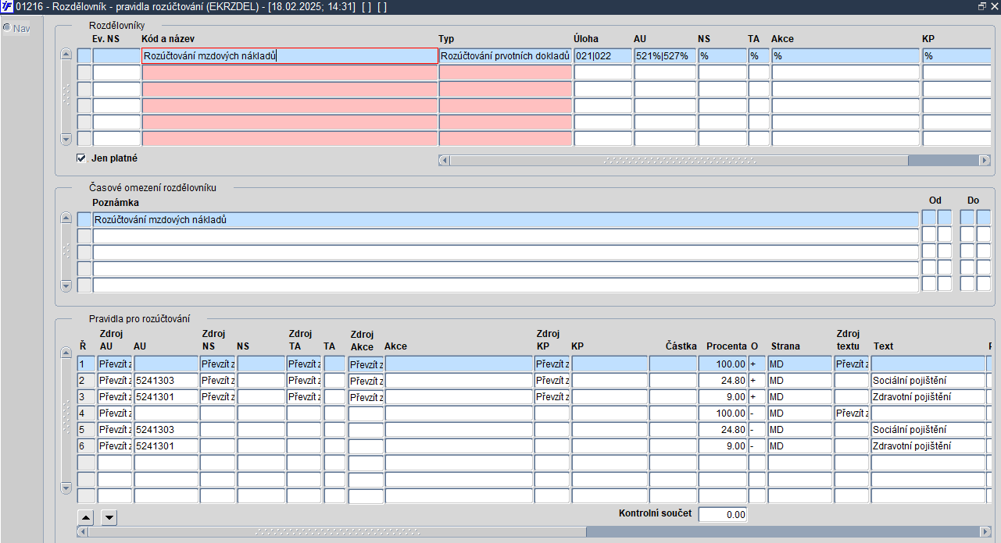
Task: Click the AU filter field 521%|527%
Action: pyautogui.click(x=665, y=56)
